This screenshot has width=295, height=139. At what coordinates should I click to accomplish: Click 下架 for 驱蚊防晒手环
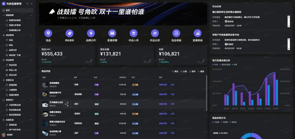point(172,94)
